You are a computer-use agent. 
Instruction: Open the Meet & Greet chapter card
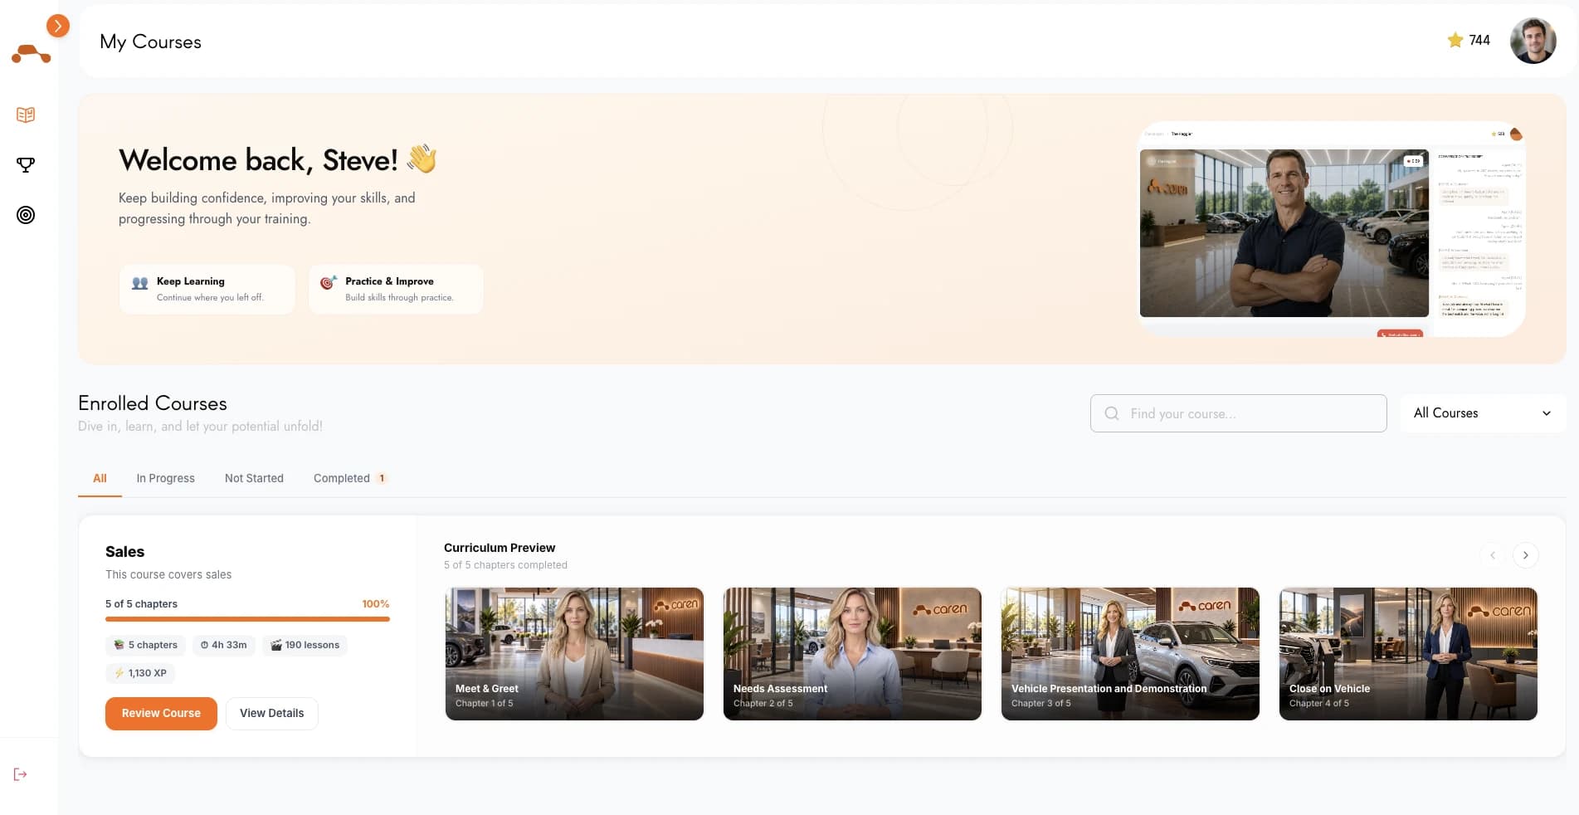[x=574, y=654]
